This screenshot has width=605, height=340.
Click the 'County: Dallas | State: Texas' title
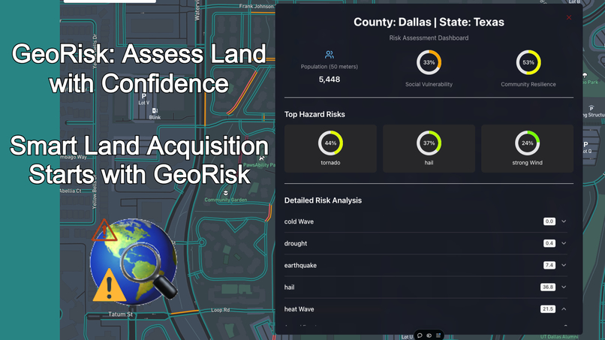[x=429, y=22]
